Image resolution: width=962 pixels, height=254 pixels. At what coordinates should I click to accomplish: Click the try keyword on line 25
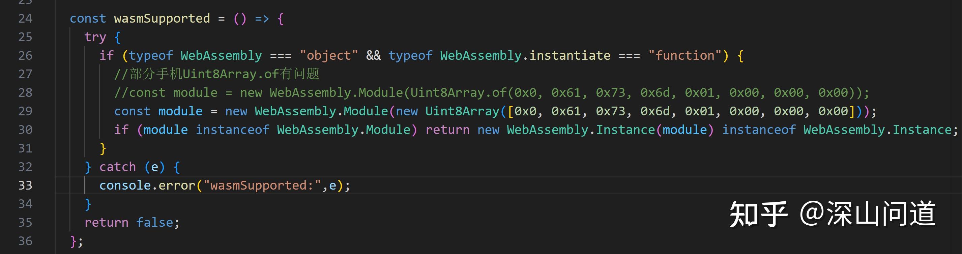tap(95, 37)
